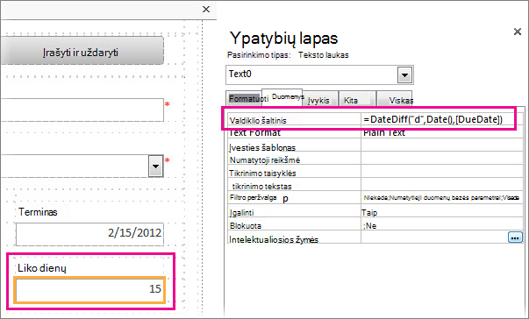Image resolution: width=529 pixels, height=319 pixels.
Task: Close the form window with the X
Action: [x=206, y=10]
